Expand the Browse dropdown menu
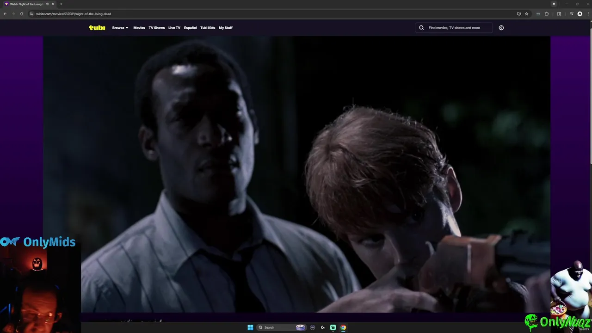 coord(120,28)
